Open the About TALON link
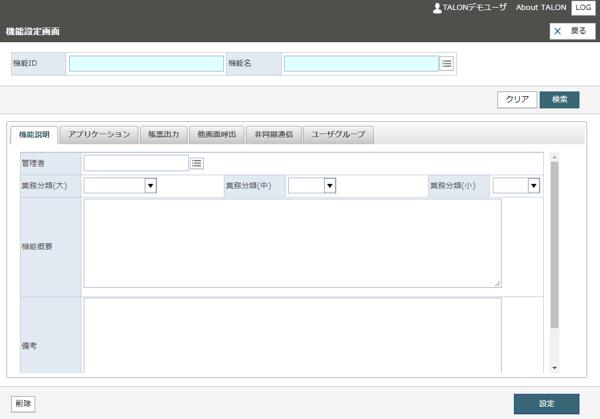Image resolution: width=600 pixels, height=419 pixels. point(541,8)
